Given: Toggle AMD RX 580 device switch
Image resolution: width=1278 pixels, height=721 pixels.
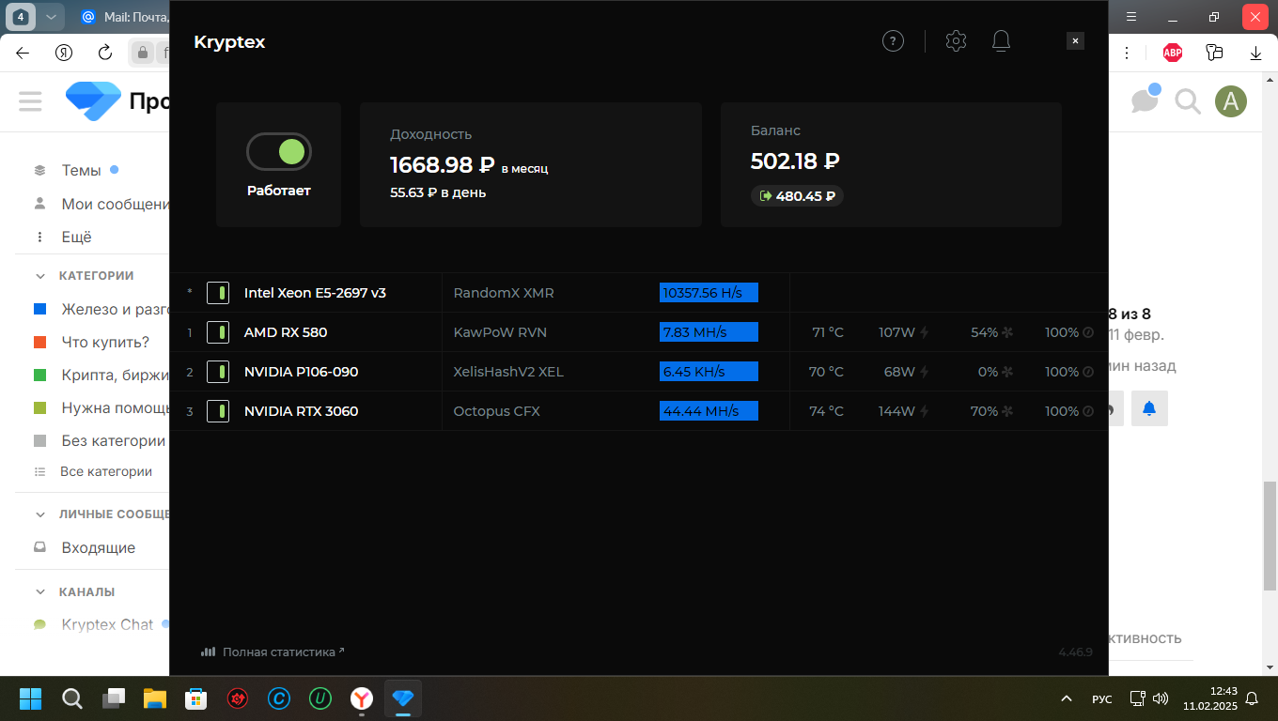Looking at the screenshot, I should click(x=218, y=332).
